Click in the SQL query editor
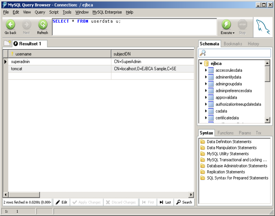 (134, 27)
